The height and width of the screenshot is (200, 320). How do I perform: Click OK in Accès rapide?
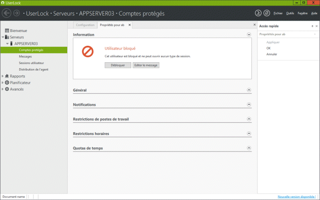coord(268,48)
